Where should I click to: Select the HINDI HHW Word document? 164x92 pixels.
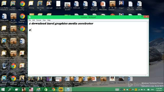4,17
